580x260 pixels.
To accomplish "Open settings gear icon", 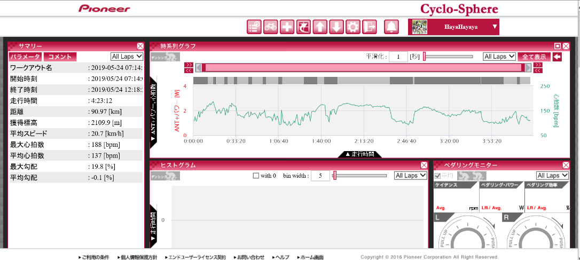I will tap(352, 27).
